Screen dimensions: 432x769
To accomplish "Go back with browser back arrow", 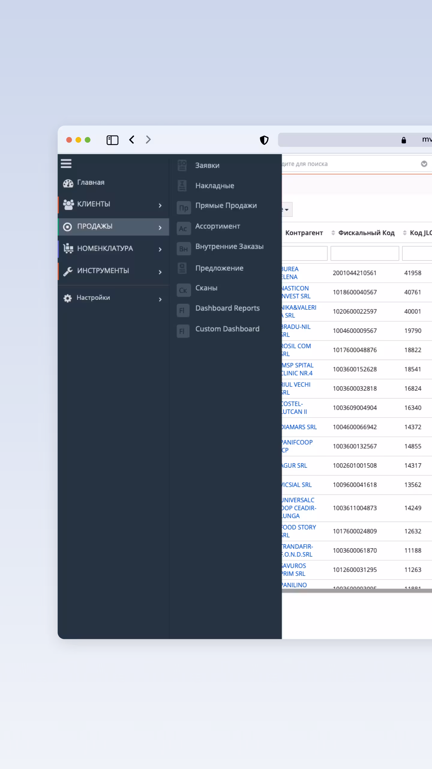I will (x=132, y=140).
